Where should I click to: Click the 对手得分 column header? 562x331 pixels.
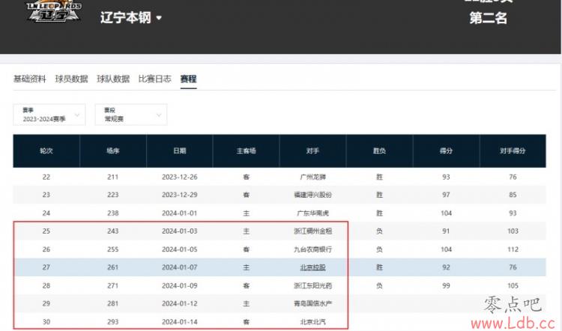click(x=513, y=151)
